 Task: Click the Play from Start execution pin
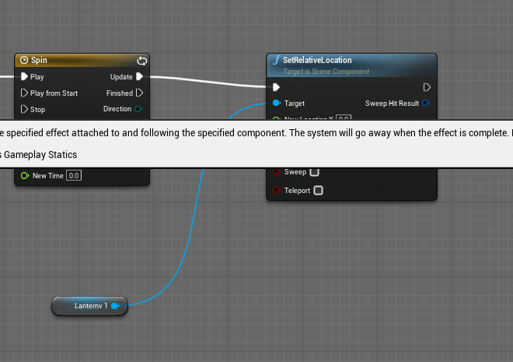pos(25,93)
